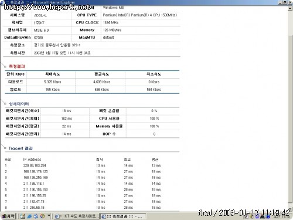
Task: Click the Hop column header
Action: 8,160
